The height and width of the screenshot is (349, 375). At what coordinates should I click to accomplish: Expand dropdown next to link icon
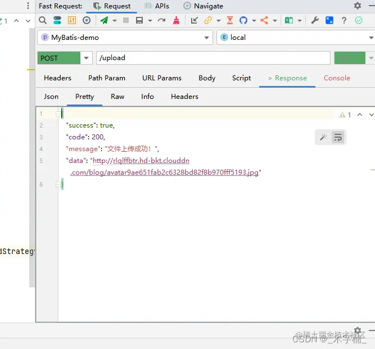218,21
